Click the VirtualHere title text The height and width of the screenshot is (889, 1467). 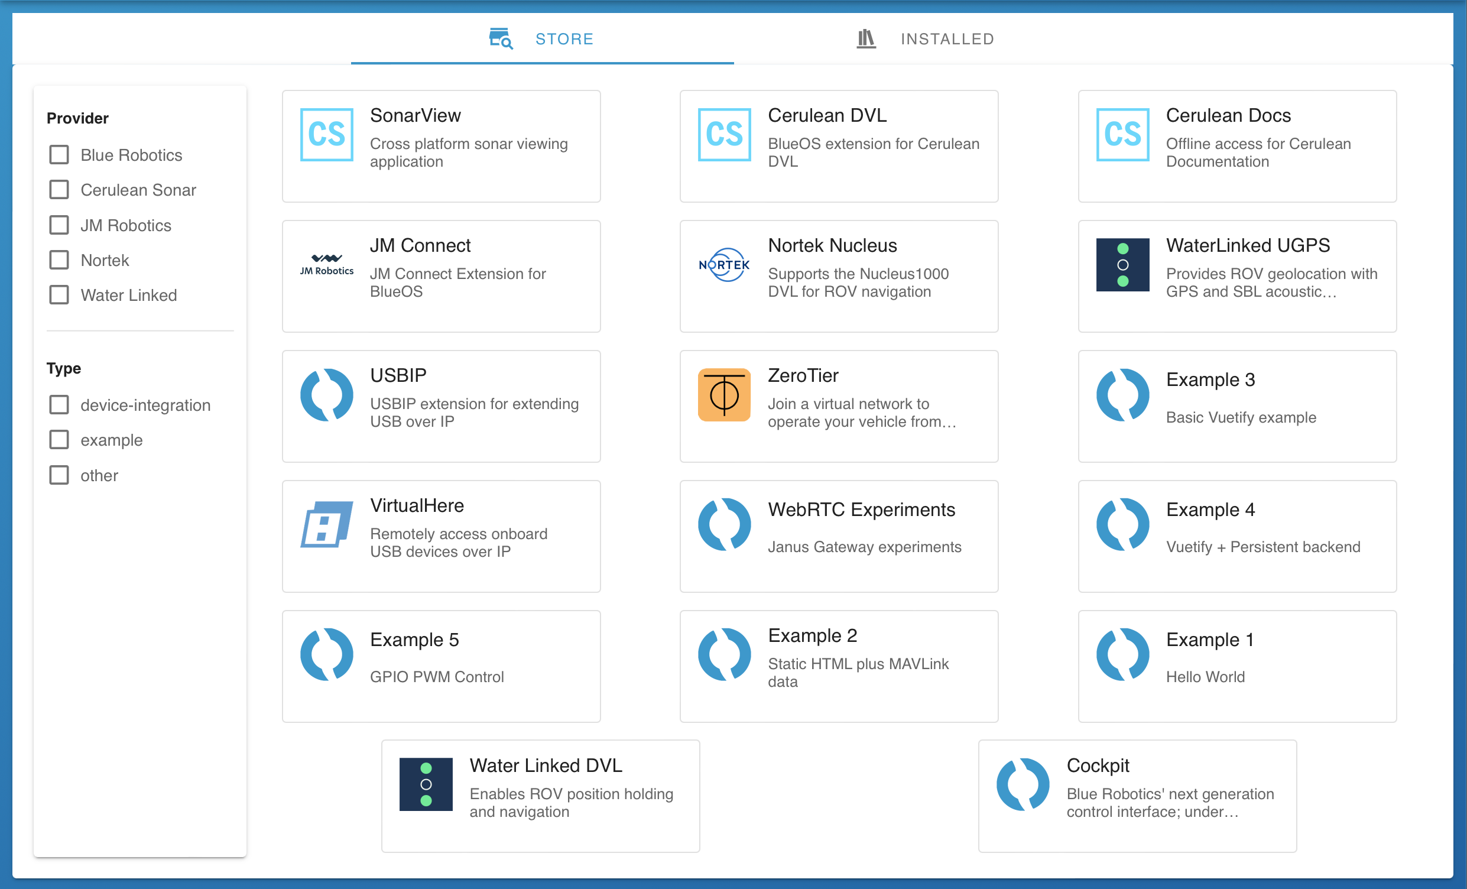417,505
